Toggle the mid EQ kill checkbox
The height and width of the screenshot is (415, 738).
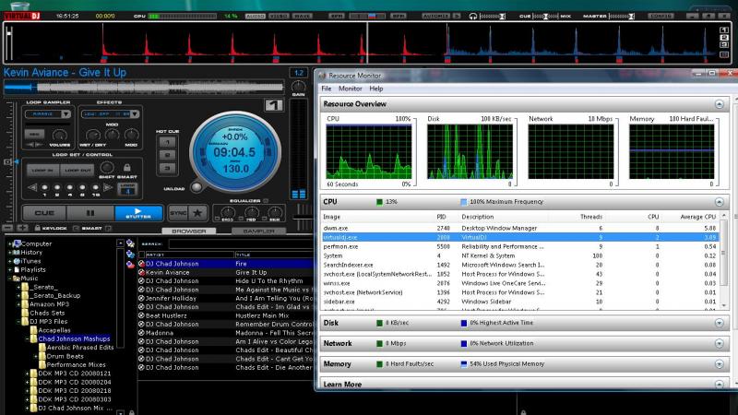[241, 219]
